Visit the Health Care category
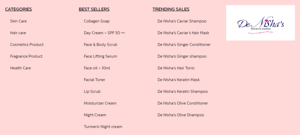 click(x=20, y=68)
